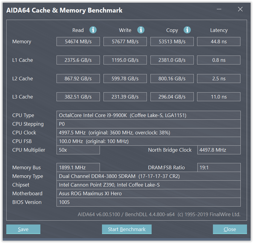Image resolution: width=253 pixels, height=243 pixels.
Task: Click Chipset field Intel Cannon Point Z390
Action: (x=149, y=185)
